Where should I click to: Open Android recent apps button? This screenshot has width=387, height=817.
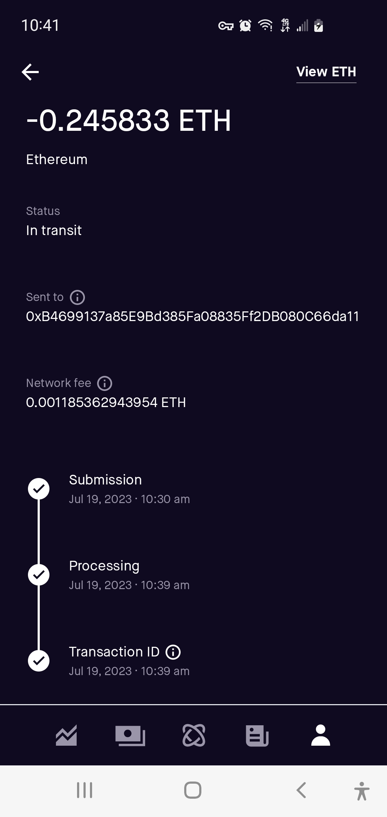click(x=85, y=790)
